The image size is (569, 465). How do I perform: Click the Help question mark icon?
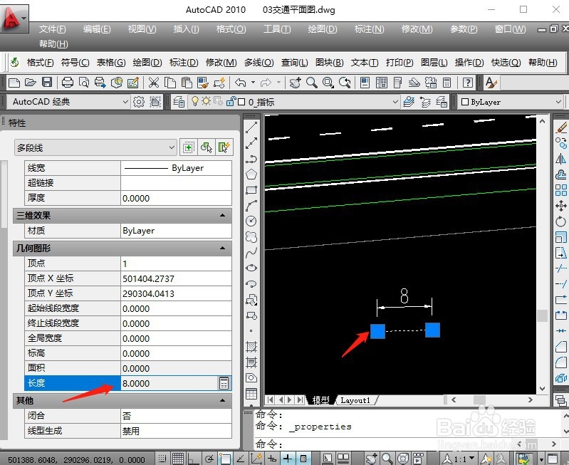pos(467,83)
